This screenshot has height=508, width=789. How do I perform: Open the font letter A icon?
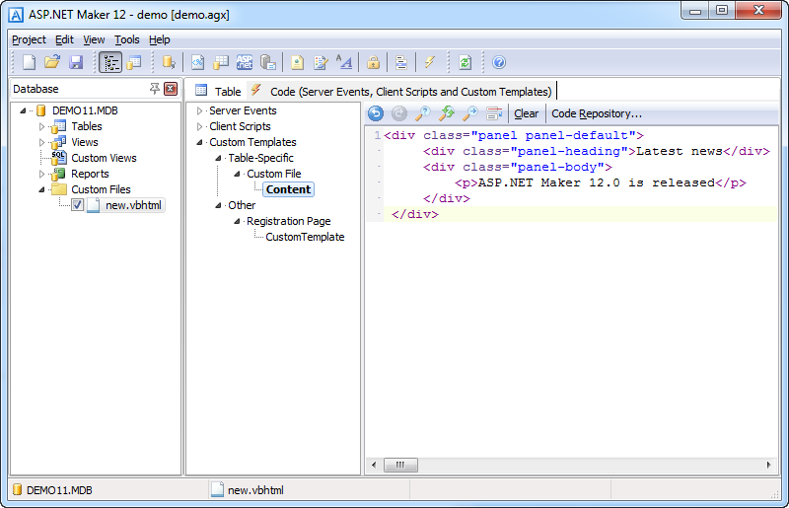click(x=344, y=62)
